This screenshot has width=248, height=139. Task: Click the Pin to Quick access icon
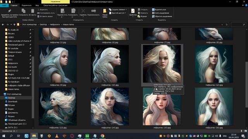click(x=9, y=11)
